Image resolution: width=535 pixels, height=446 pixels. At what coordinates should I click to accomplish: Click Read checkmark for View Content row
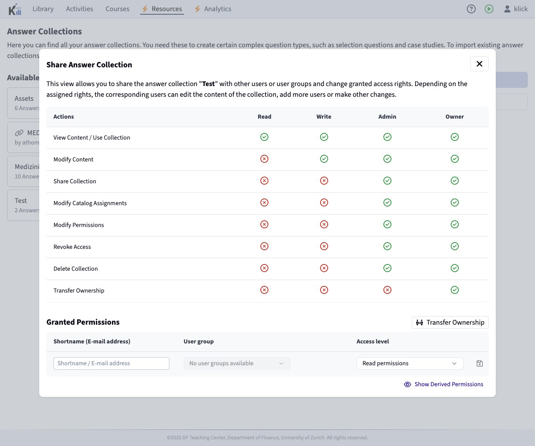[x=264, y=137]
